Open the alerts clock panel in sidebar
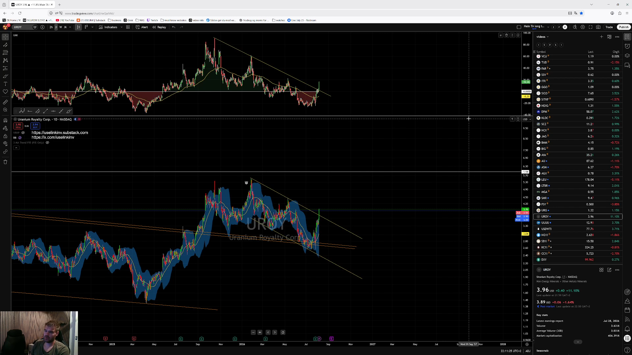The height and width of the screenshot is (355, 632). pos(627,46)
